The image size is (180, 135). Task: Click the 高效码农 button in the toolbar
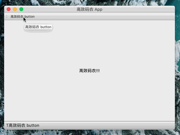[23, 17]
